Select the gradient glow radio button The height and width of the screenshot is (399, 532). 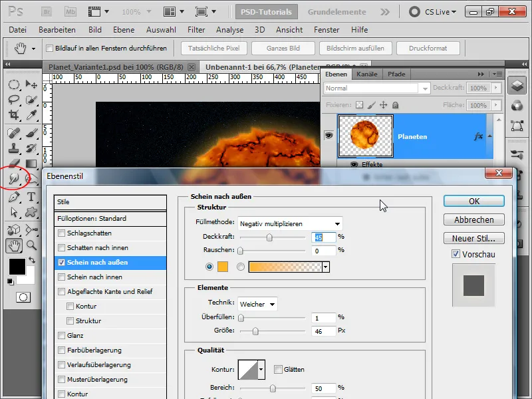point(241,267)
